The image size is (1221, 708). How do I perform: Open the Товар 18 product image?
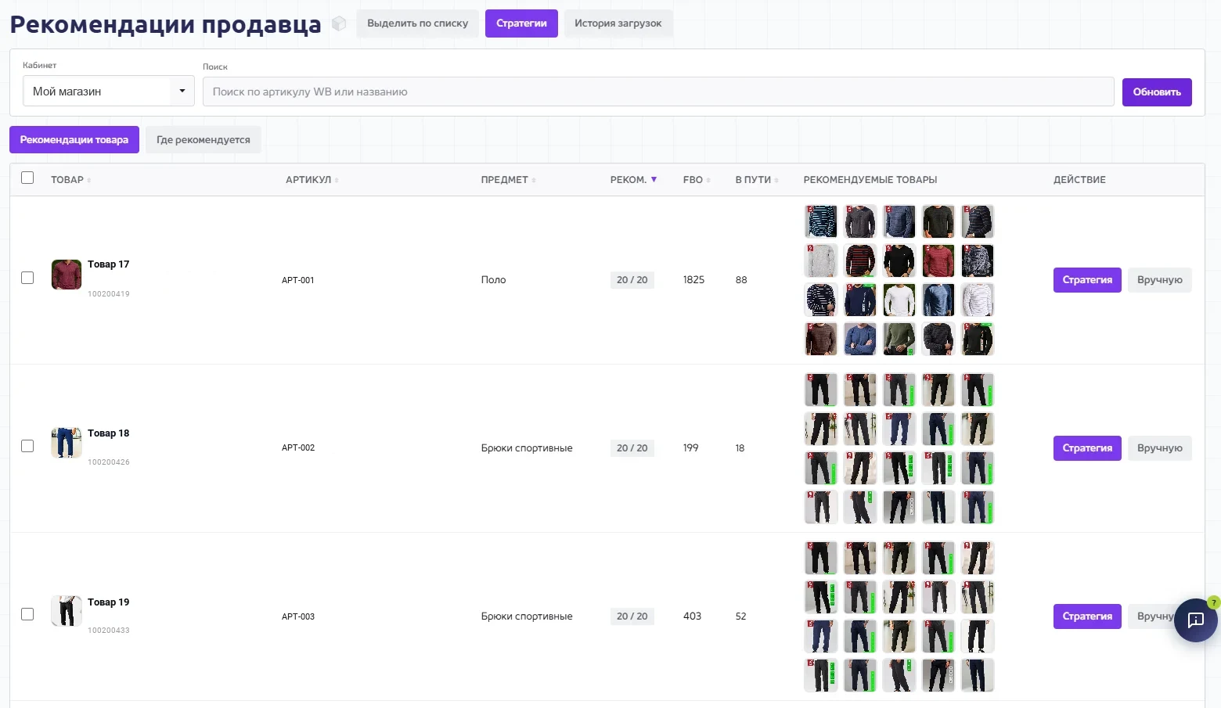[67, 443]
